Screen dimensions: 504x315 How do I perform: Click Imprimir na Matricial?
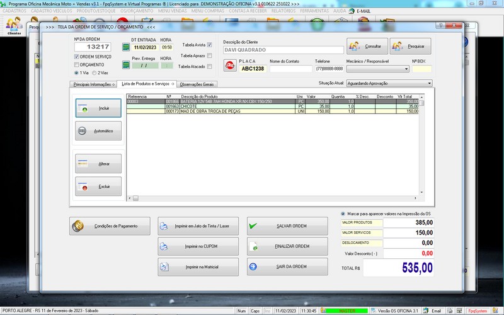(198, 266)
